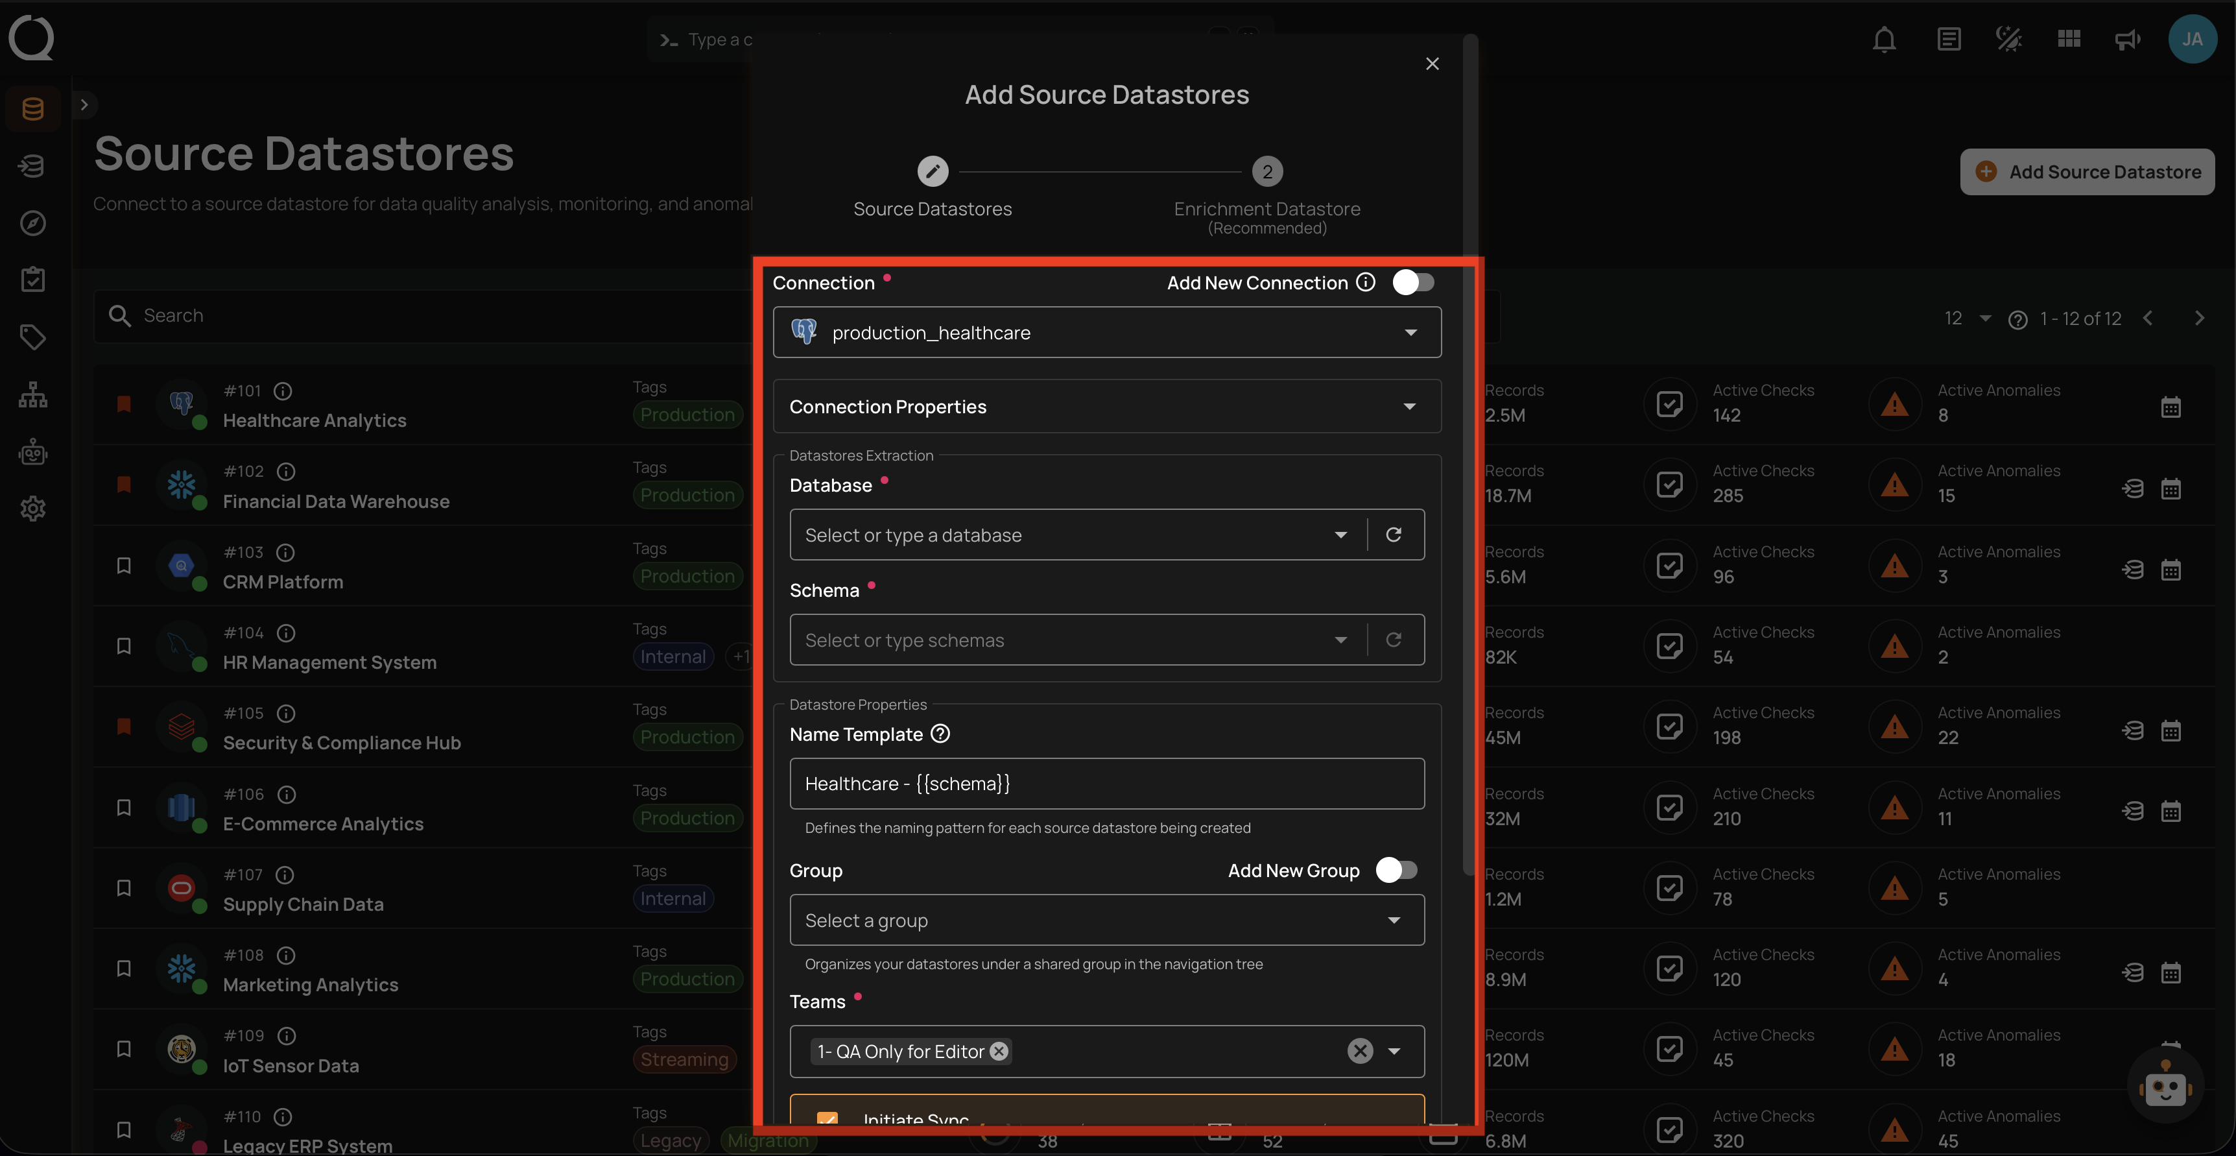Select the Source Datastores step
The width and height of the screenshot is (2236, 1156).
[933, 172]
